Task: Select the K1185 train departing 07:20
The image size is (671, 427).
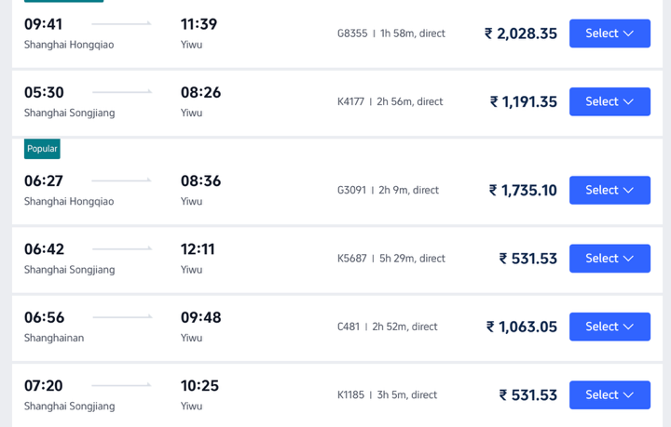Action: 609,394
